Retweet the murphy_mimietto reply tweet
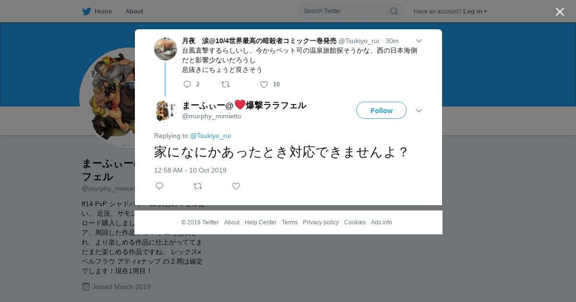This screenshot has height=302, width=576. click(x=197, y=186)
